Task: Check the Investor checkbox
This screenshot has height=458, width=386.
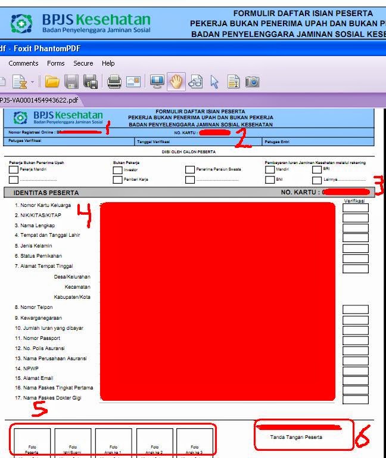Action: pyautogui.click(x=117, y=170)
